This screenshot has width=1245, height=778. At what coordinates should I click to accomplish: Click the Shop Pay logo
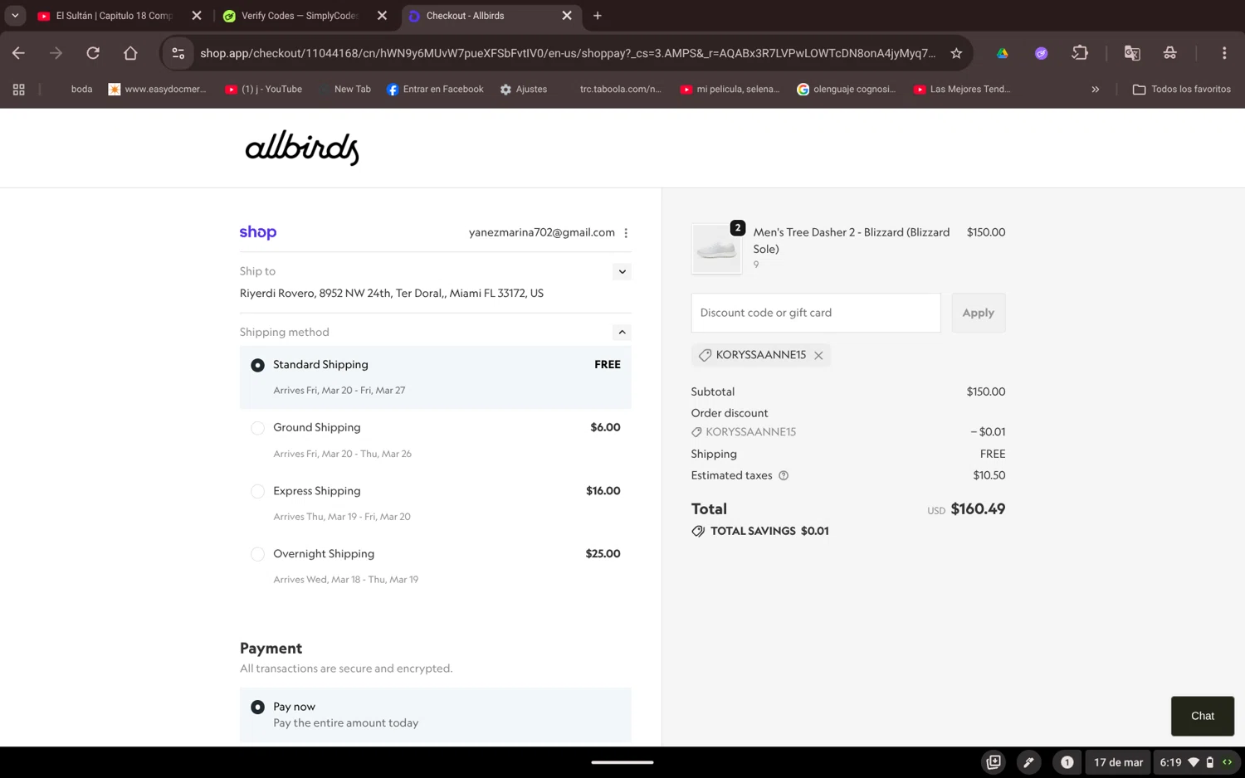click(258, 233)
